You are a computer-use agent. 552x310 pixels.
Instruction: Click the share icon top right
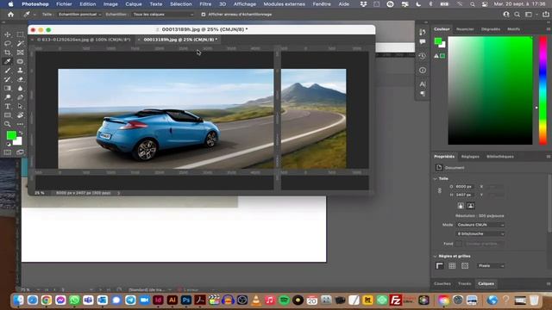tap(546, 15)
